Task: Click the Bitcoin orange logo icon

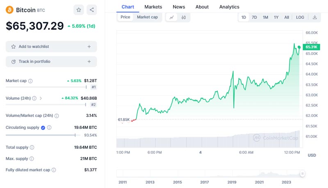Action: tap(9, 10)
